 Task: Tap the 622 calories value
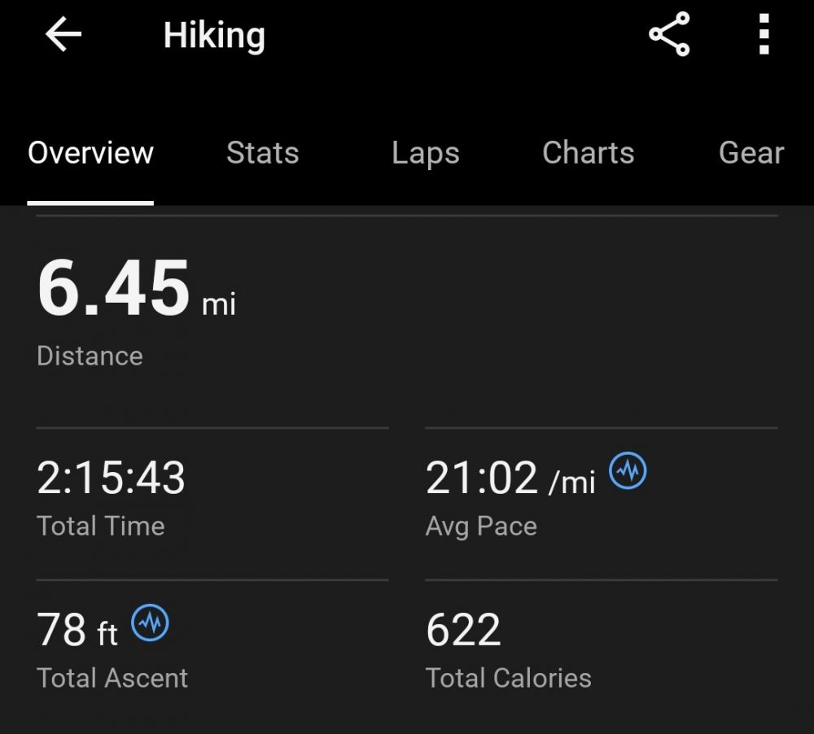pos(463,630)
